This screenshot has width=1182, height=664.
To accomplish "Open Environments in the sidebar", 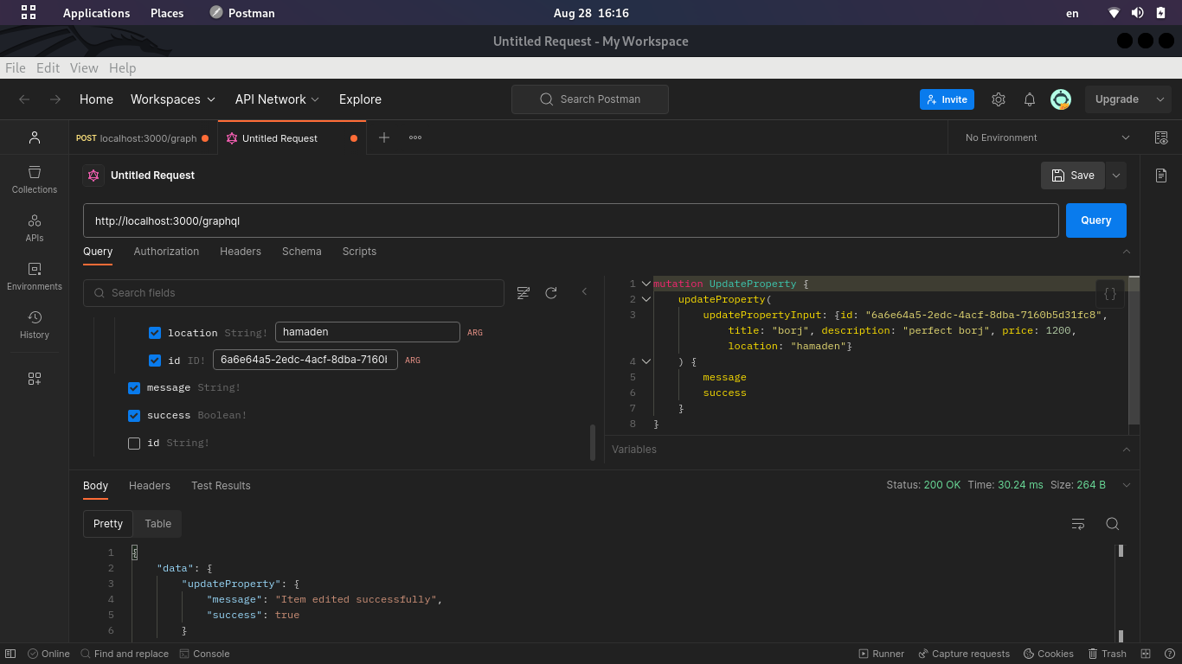I will (35, 277).
